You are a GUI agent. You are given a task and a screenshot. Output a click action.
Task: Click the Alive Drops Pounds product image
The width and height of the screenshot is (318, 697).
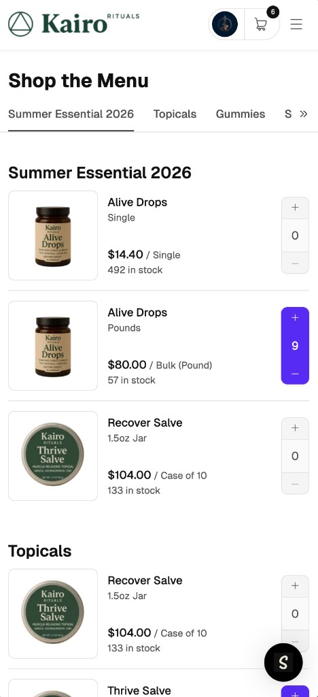(x=53, y=346)
